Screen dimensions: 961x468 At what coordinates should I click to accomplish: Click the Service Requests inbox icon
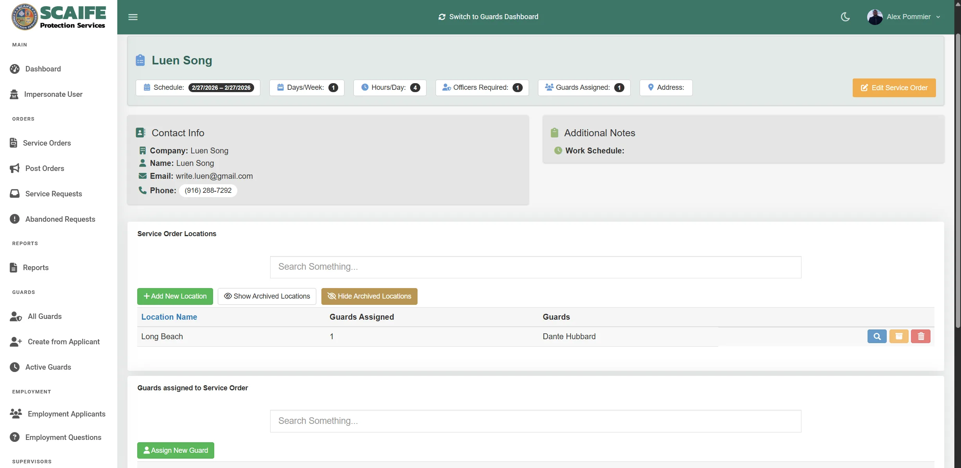15,194
